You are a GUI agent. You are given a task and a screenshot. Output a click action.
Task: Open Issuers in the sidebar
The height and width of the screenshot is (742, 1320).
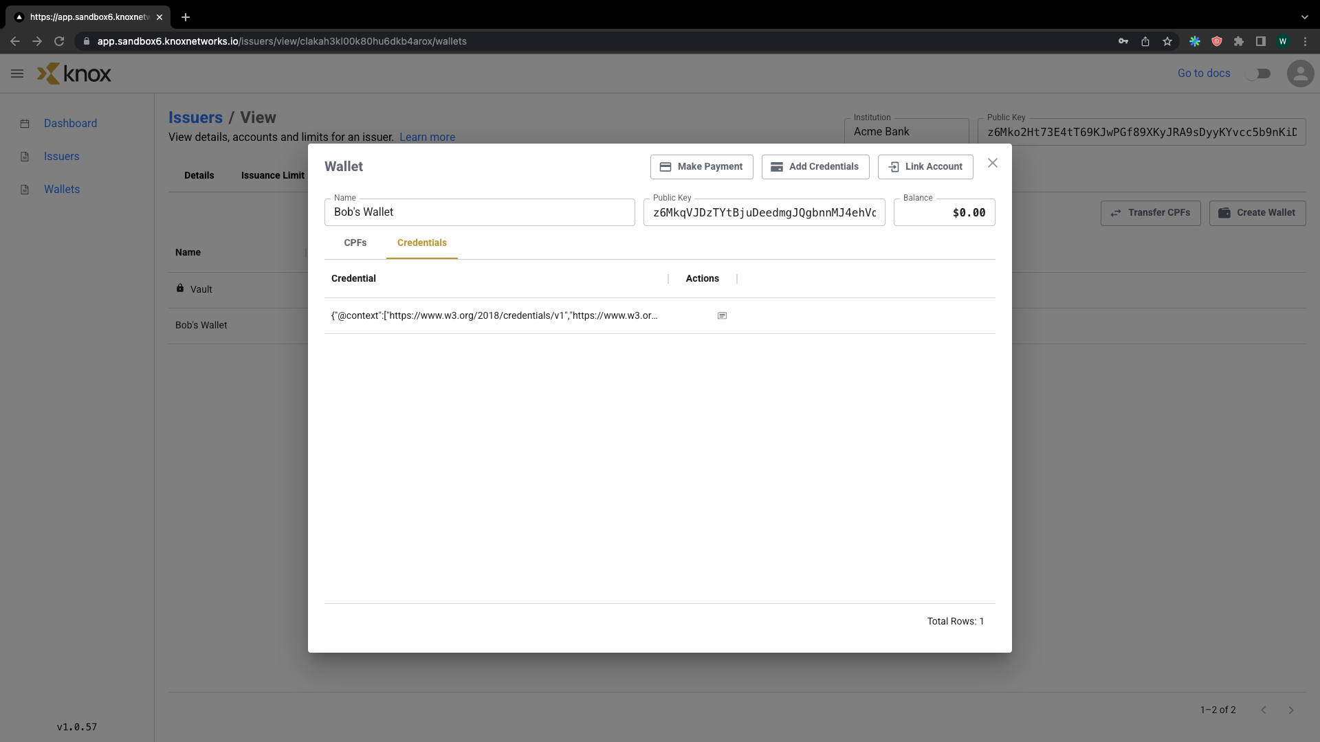(62, 157)
